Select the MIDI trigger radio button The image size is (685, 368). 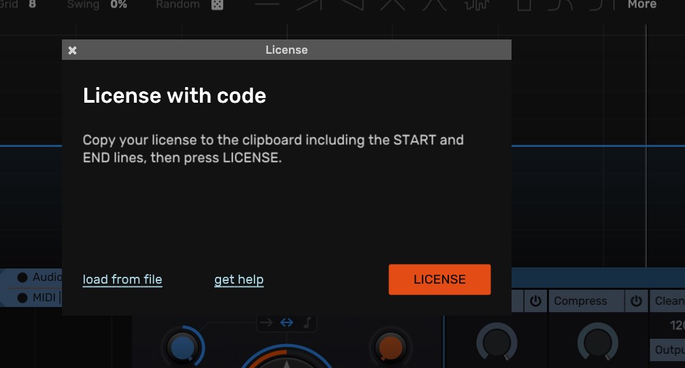tap(22, 298)
